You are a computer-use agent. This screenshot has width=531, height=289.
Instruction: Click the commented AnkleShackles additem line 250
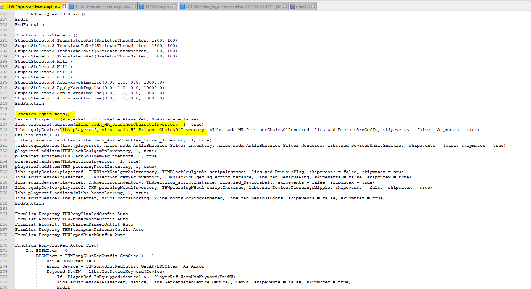(x=113, y=140)
